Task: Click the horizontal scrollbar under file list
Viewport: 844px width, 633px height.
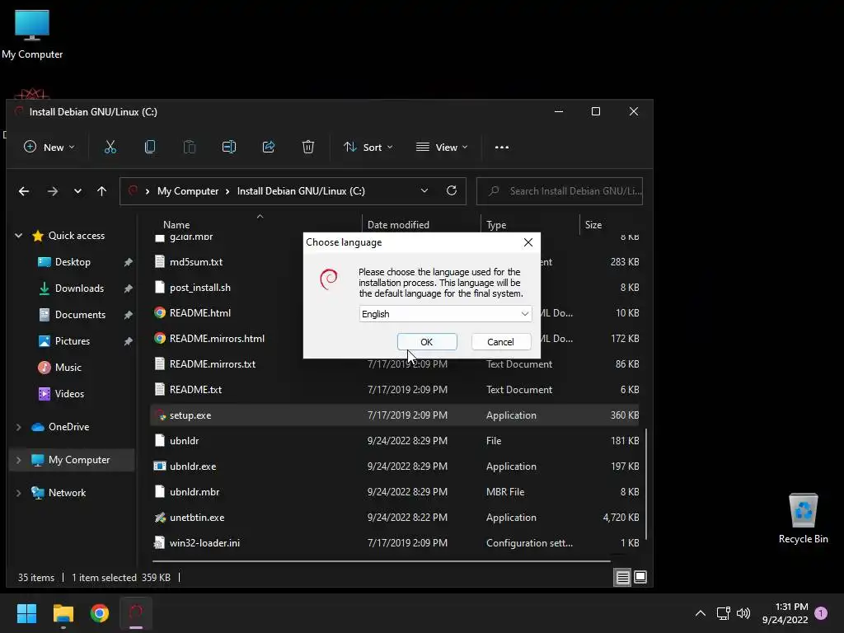Action: pyautogui.click(x=381, y=561)
